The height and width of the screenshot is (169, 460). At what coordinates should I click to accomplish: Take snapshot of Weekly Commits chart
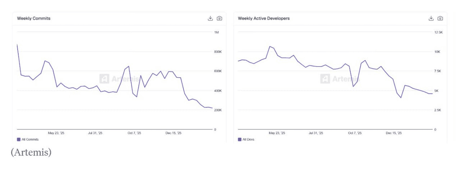tap(220, 18)
